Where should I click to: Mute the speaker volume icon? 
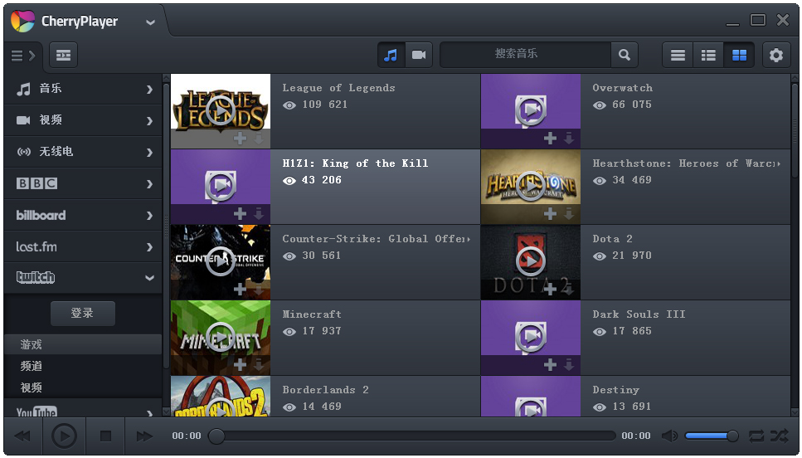tap(669, 436)
